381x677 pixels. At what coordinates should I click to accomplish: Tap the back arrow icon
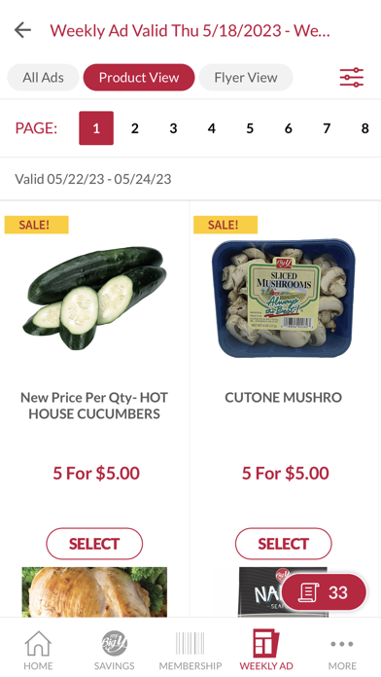(x=22, y=30)
